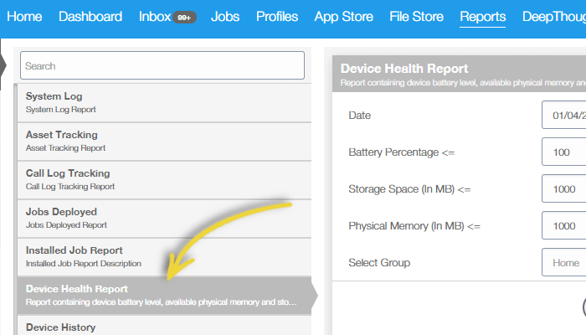Select the Reports tab
The image size is (586, 335).
pos(483,17)
